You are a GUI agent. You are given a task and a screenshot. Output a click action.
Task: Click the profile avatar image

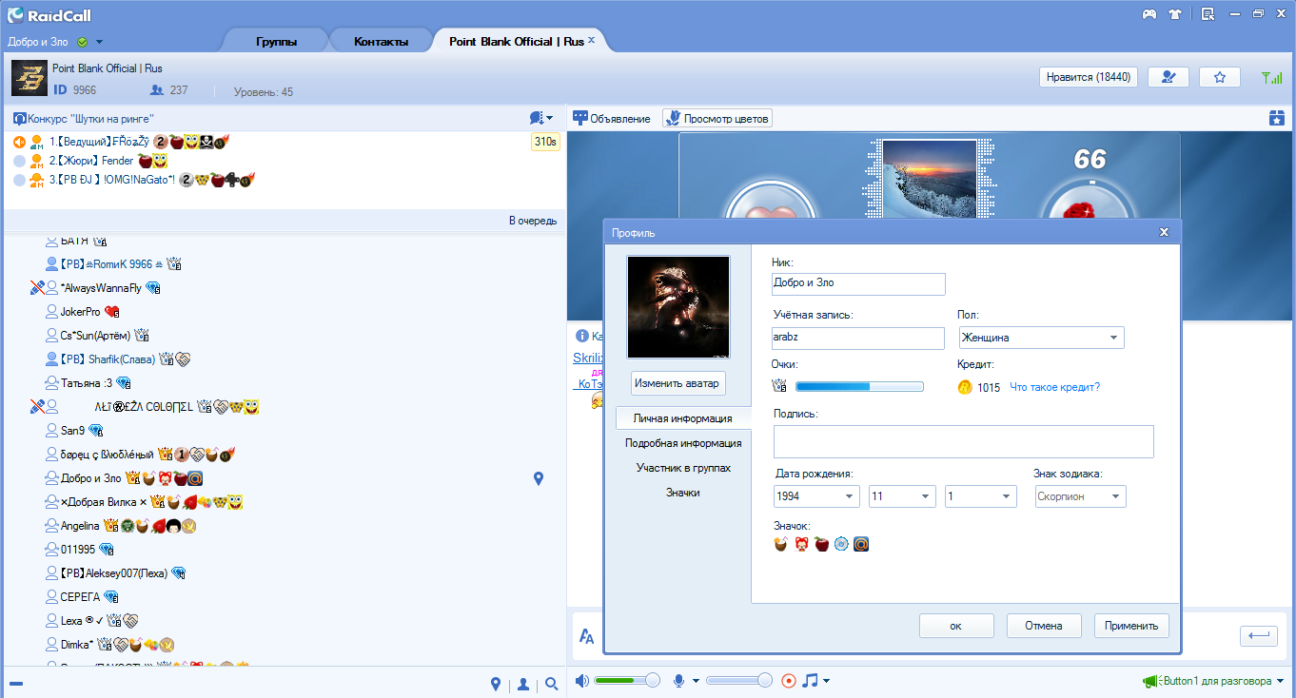[x=678, y=306]
